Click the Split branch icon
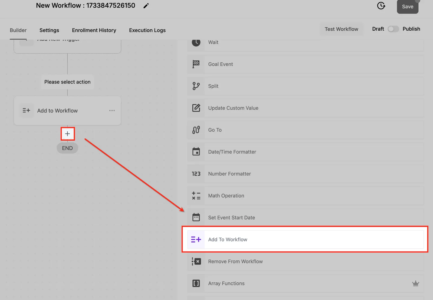 click(196, 86)
